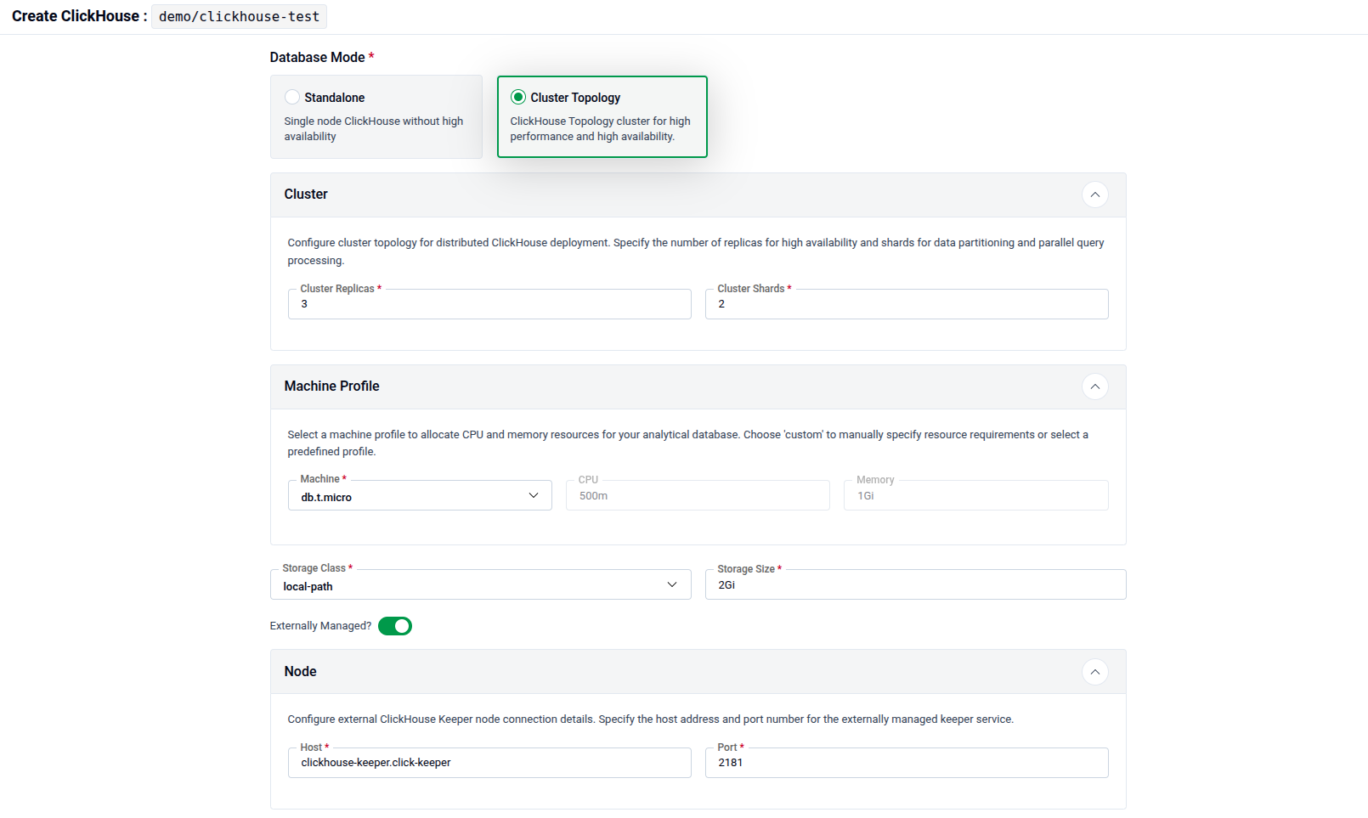Collapse the Machine Profile section chevron
The height and width of the screenshot is (818, 1368).
[1095, 386]
